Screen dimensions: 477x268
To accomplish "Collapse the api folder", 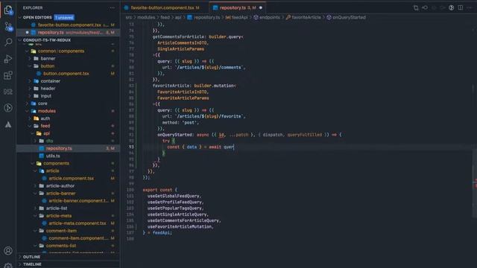I will 46,133.
